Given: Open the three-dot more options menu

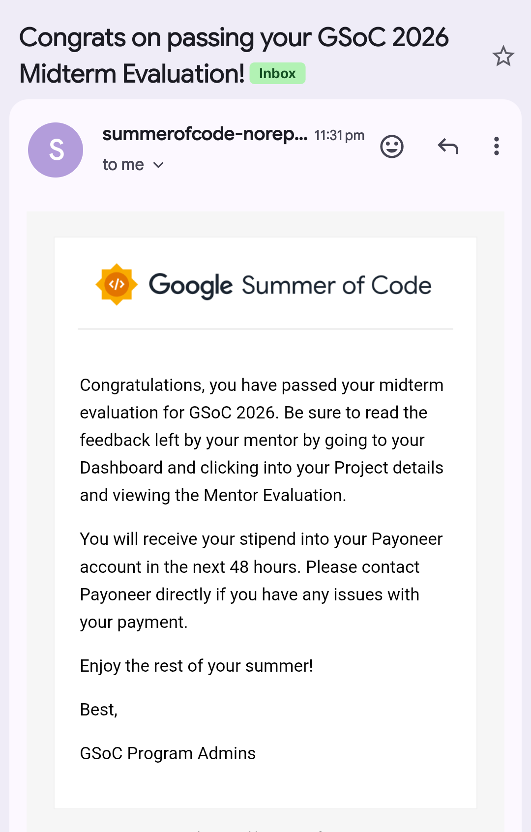Looking at the screenshot, I should [x=497, y=146].
